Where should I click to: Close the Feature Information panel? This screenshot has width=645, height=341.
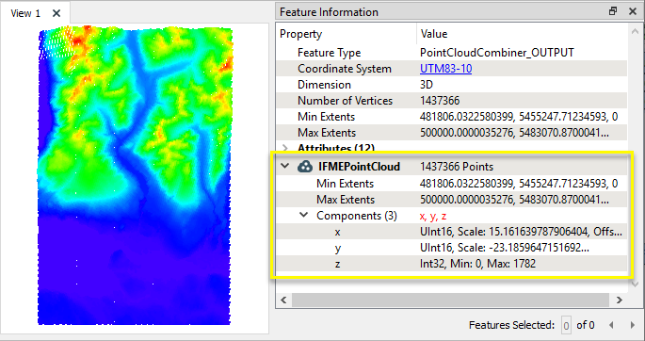pyautogui.click(x=633, y=11)
